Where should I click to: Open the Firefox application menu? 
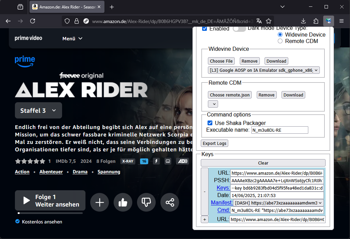[341, 21]
